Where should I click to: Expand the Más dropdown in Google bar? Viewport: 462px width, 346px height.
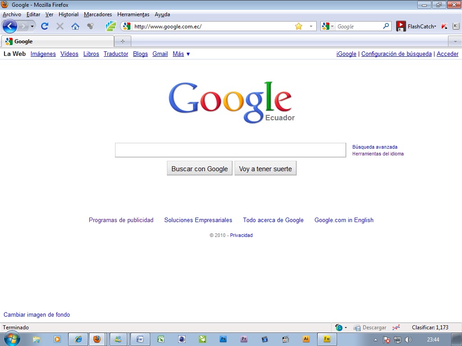(181, 54)
